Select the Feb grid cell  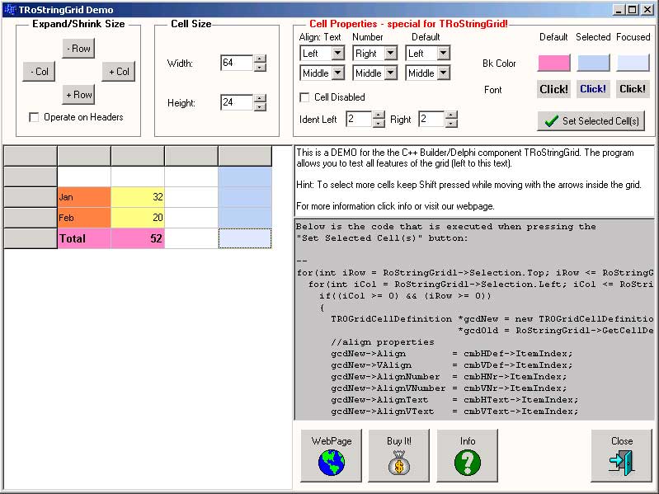(x=84, y=218)
